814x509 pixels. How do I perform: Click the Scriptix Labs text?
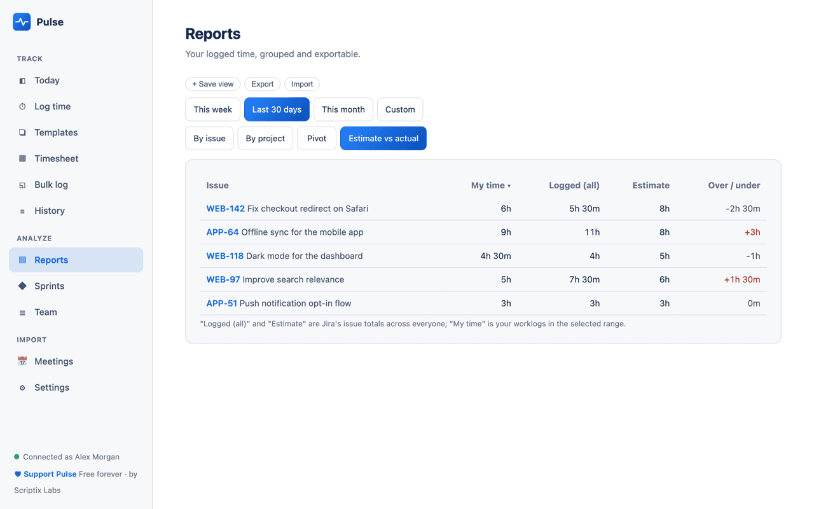(x=38, y=491)
